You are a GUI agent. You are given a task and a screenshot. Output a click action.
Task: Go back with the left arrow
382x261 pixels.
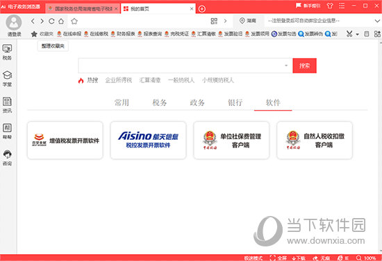pyautogui.click(x=33, y=21)
